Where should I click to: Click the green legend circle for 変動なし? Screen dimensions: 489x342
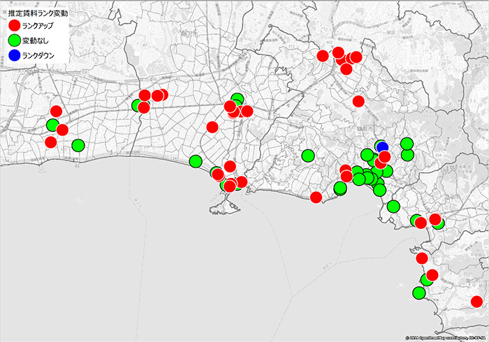13,40
